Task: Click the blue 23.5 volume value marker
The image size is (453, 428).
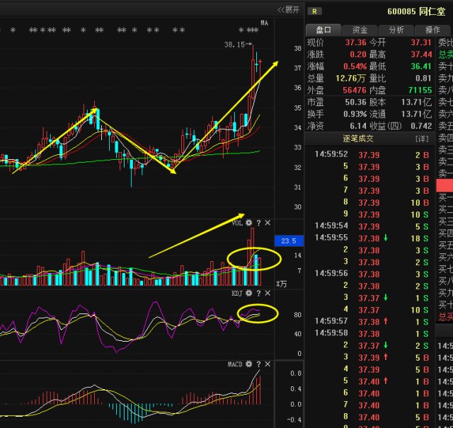Action: (x=288, y=241)
